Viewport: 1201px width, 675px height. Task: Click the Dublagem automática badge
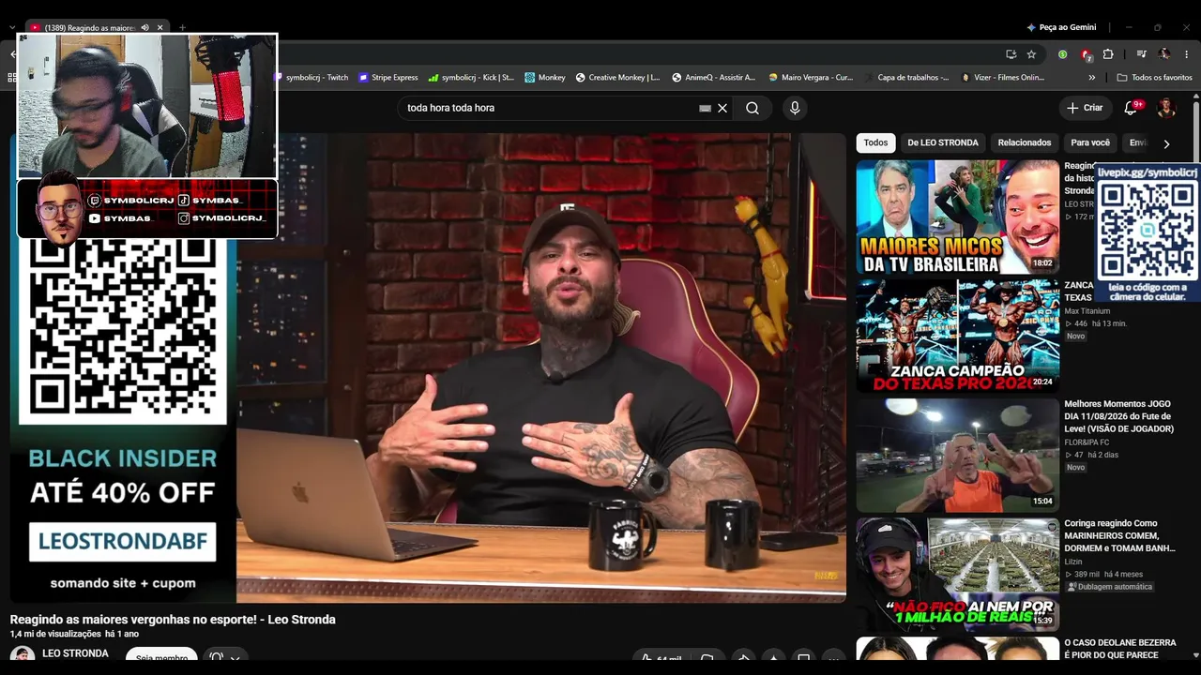pyautogui.click(x=1109, y=587)
